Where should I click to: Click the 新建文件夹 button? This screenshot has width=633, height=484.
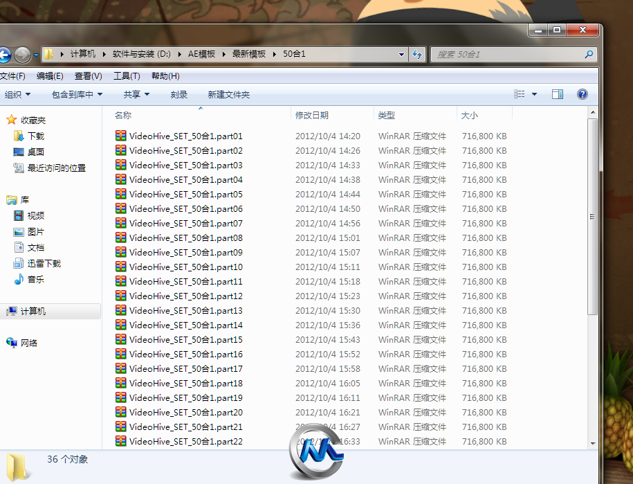point(229,95)
